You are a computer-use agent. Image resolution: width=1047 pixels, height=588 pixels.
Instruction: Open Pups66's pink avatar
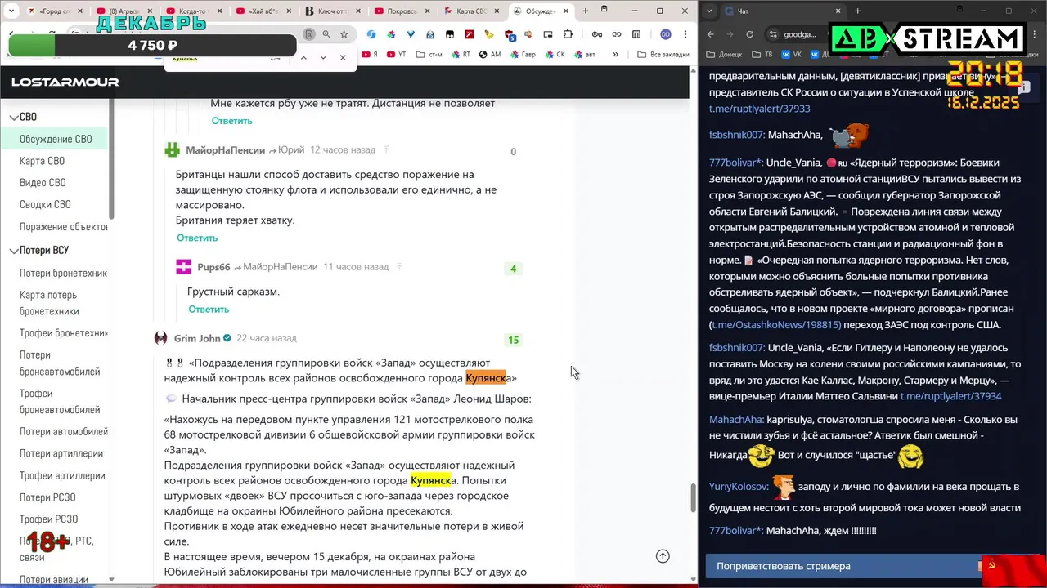tap(183, 267)
